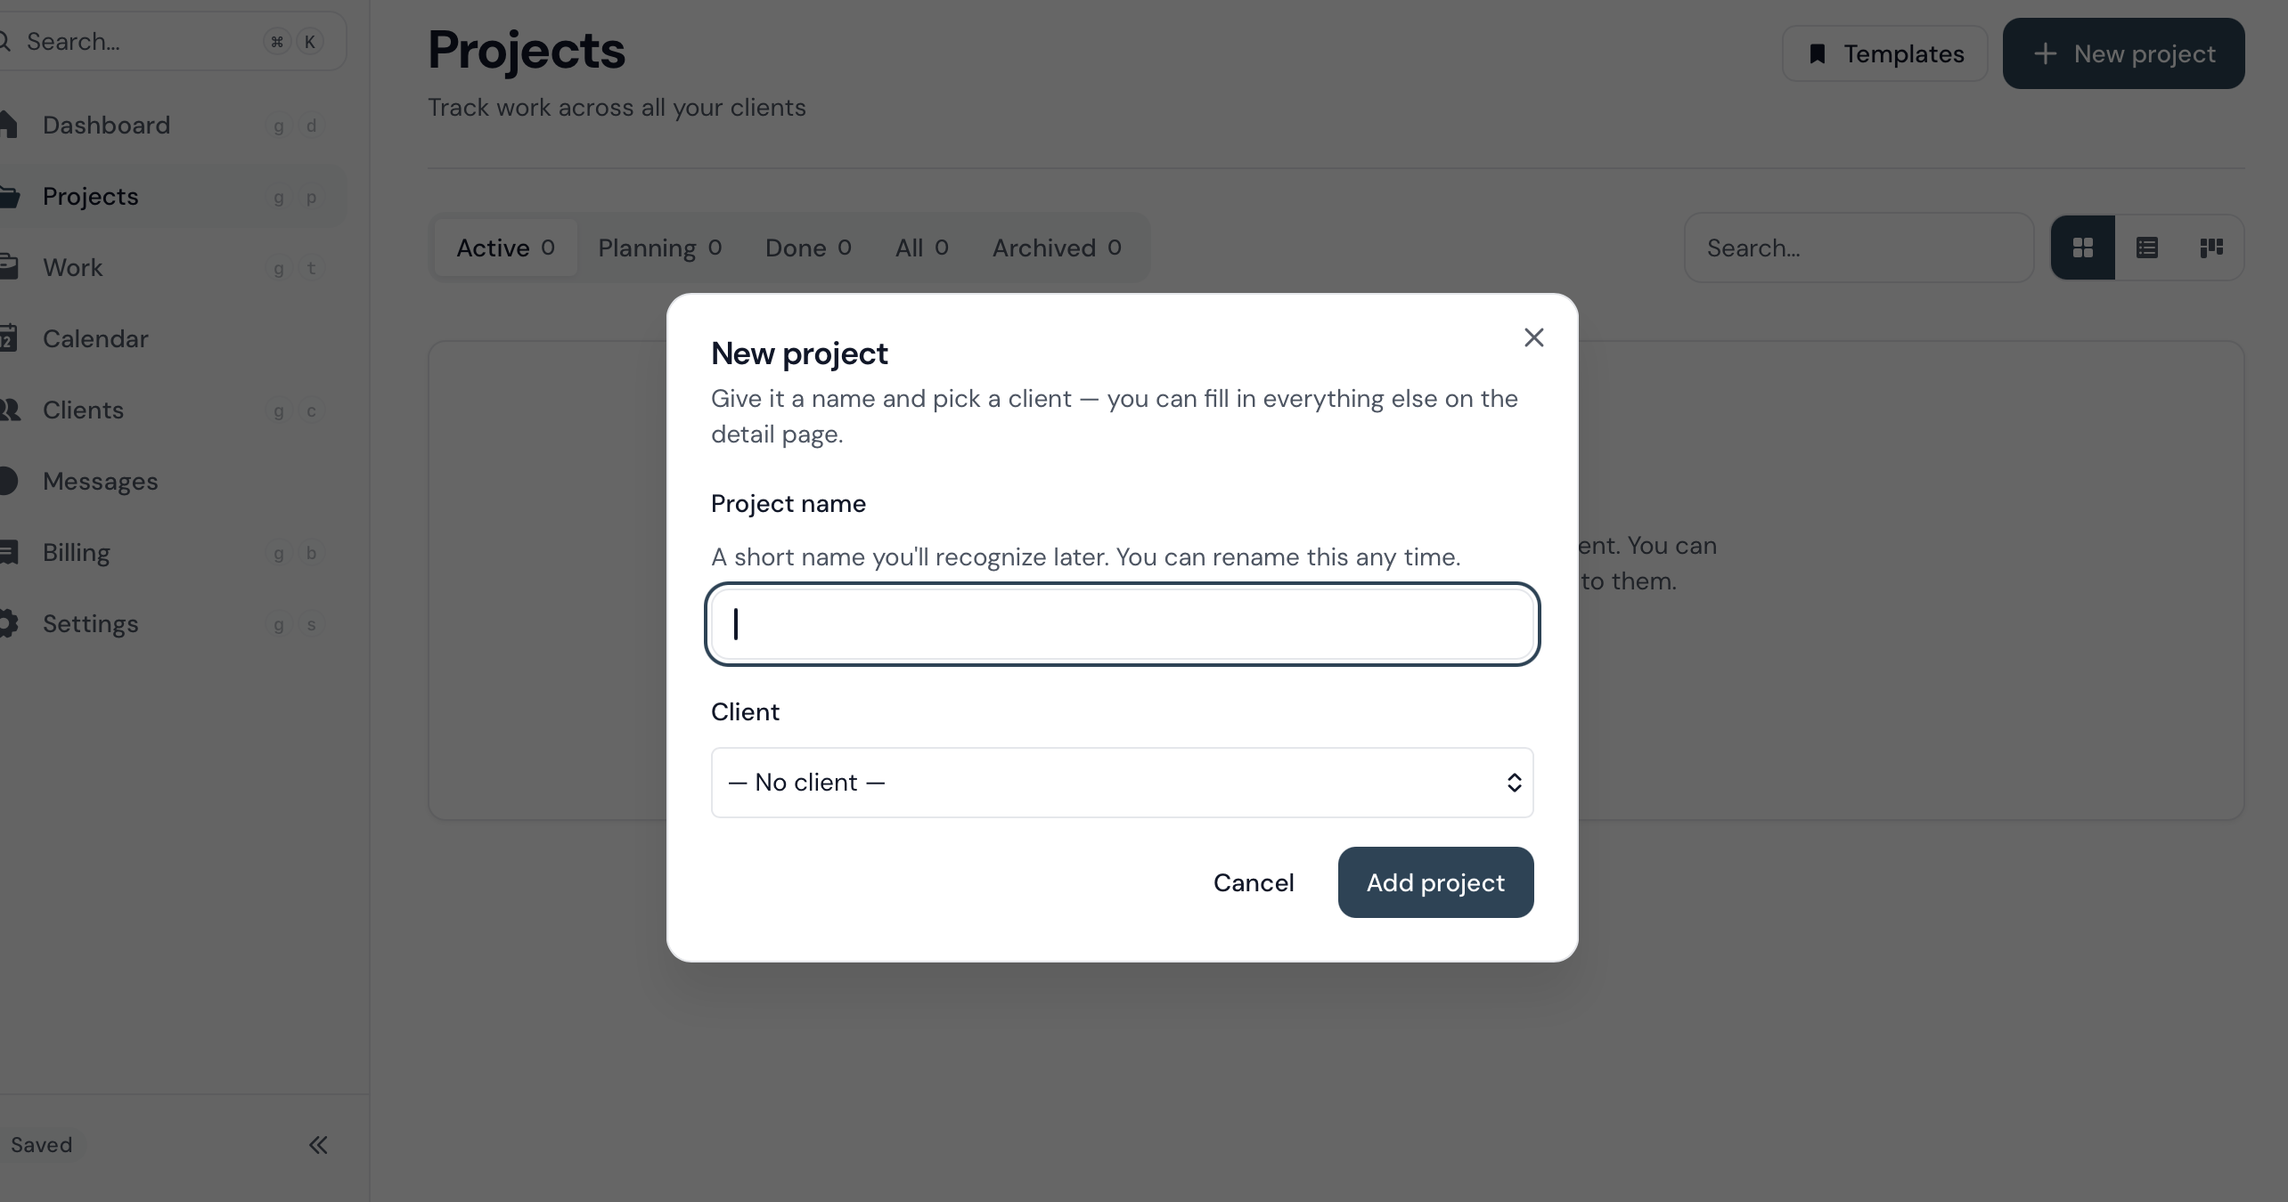Collapse the sidebar using double chevron
Viewport: 2288px width, 1202px height.
point(318,1145)
